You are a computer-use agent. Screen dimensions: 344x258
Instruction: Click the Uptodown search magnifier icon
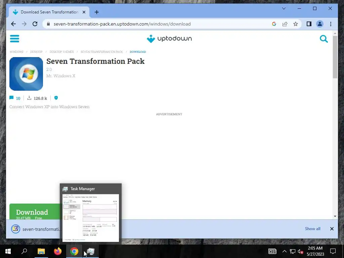point(324,39)
